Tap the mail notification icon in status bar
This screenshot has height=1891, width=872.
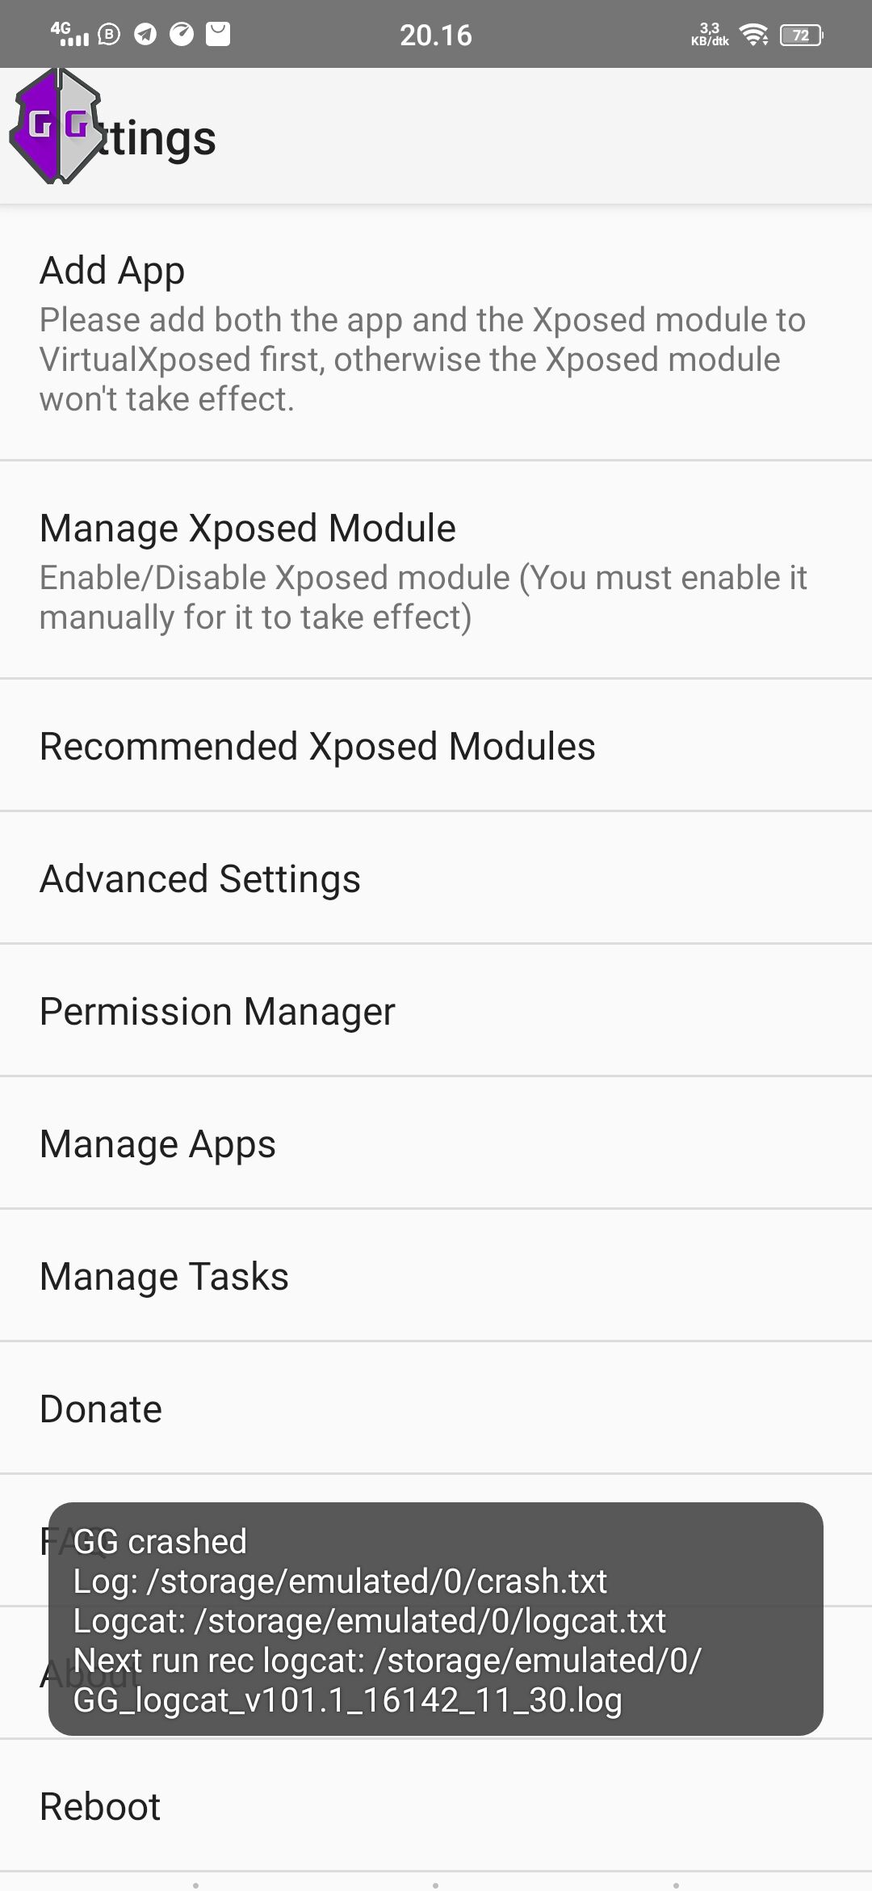[x=218, y=34]
